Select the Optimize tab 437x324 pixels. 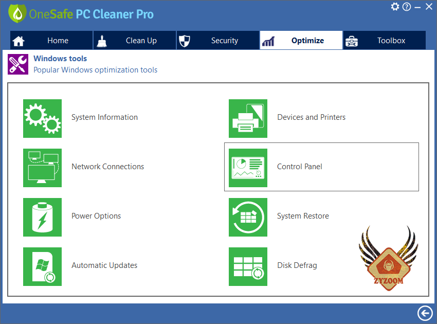301,41
